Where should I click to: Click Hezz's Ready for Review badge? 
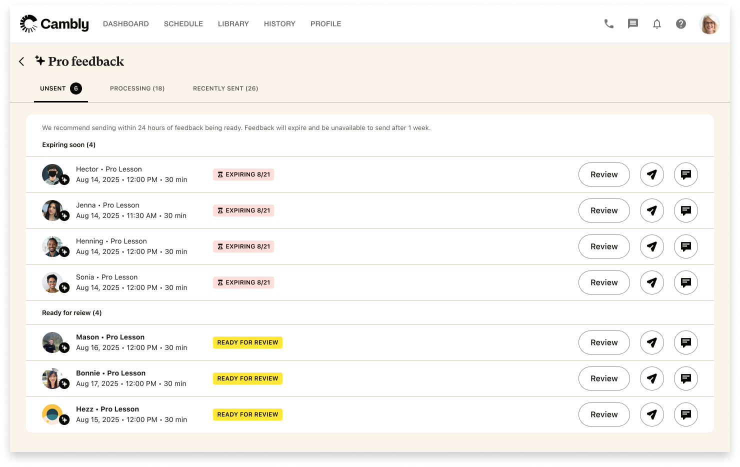pos(247,414)
